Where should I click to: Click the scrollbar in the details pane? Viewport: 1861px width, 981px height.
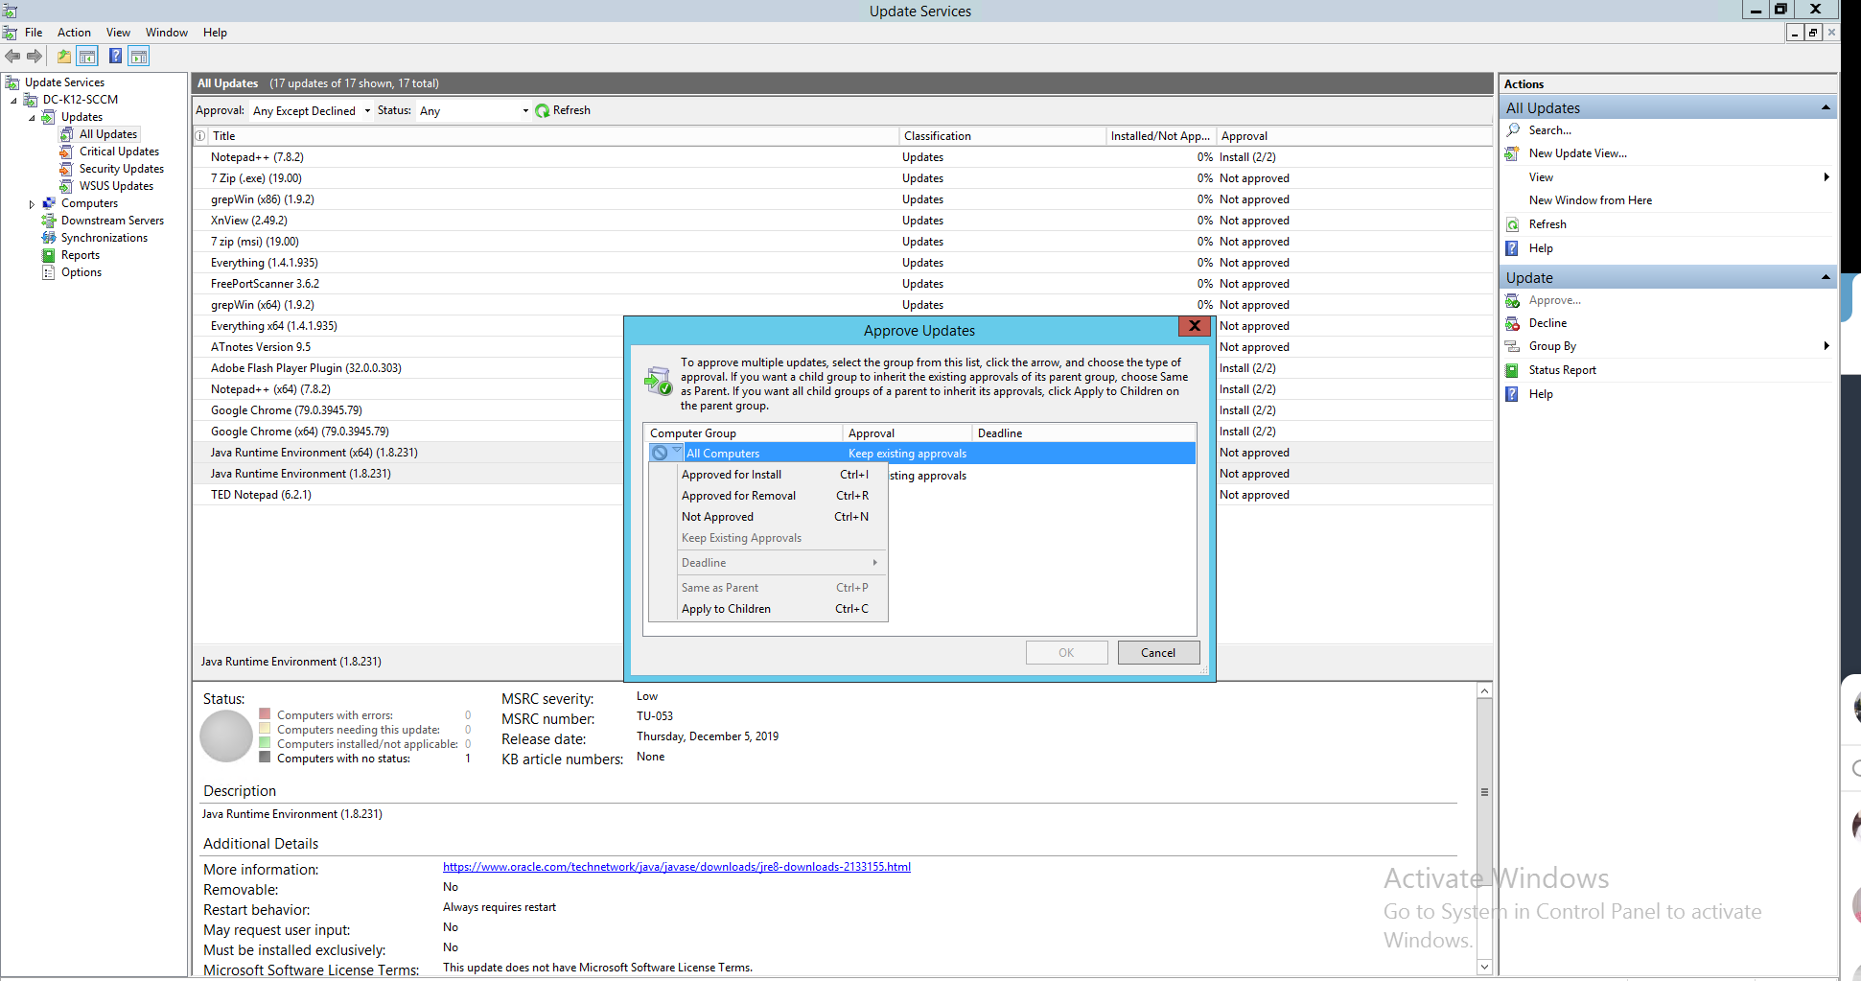point(1484,792)
